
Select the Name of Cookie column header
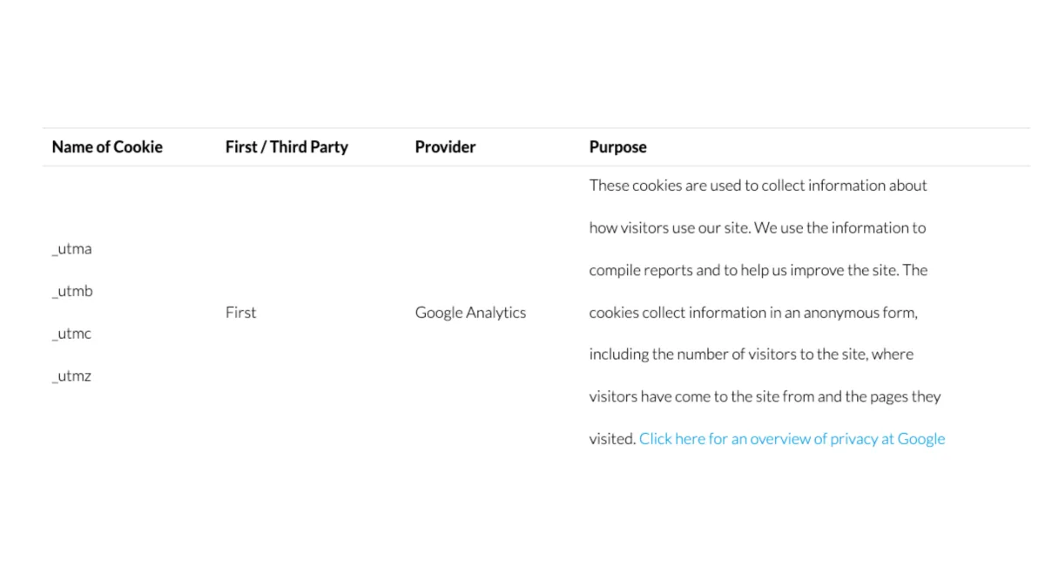click(107, 147)
